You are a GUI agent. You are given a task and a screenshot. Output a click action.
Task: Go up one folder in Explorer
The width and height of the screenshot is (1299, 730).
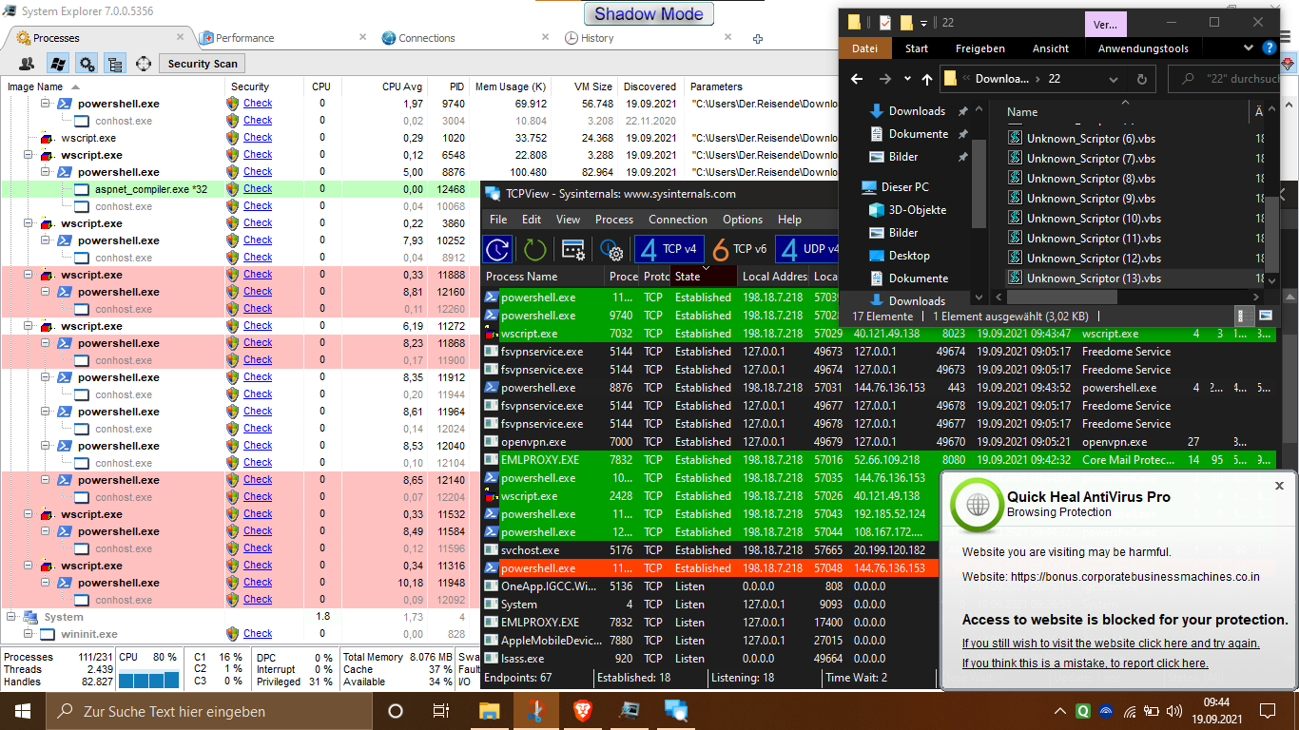tap(926, 79)
